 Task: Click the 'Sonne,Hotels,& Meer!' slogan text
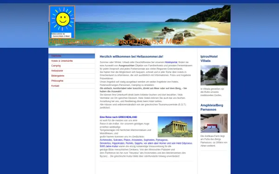coord(149,41)
